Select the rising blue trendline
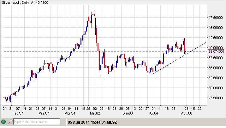Viewport: 226px width, 128px height. [x=180, y=58]
